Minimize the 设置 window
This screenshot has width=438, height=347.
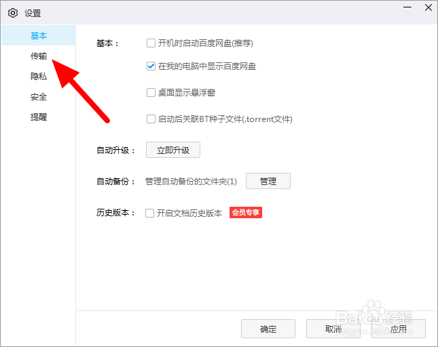pyautogui.click(x=407, y=7)
